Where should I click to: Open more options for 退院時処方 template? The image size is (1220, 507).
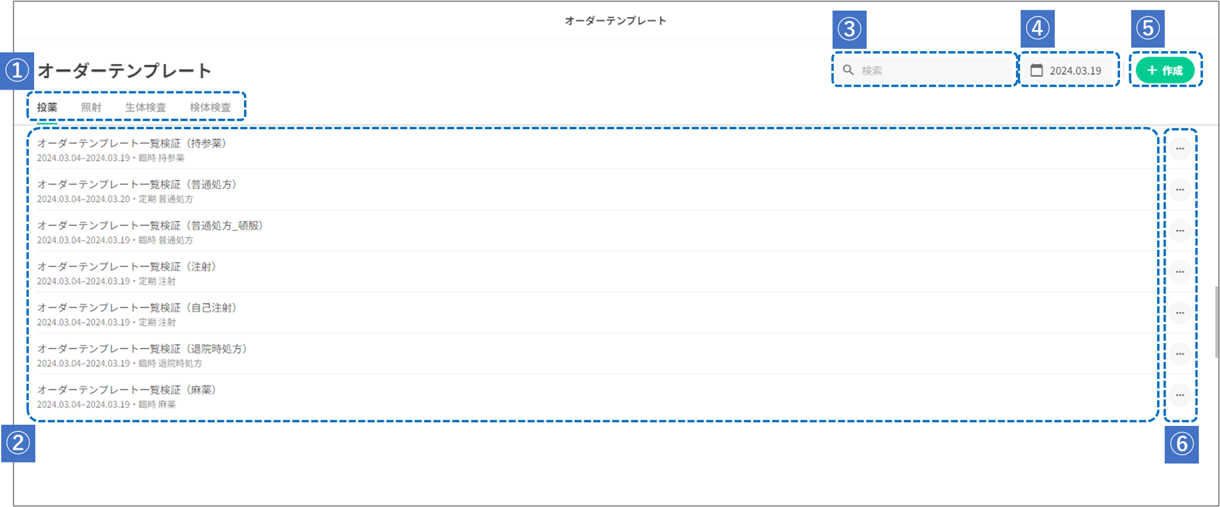coord(1180,354)
